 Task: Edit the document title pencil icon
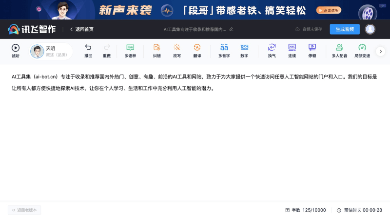point(231,29)
